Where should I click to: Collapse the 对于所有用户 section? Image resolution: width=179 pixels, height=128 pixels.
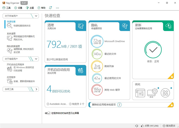(36, 15)
